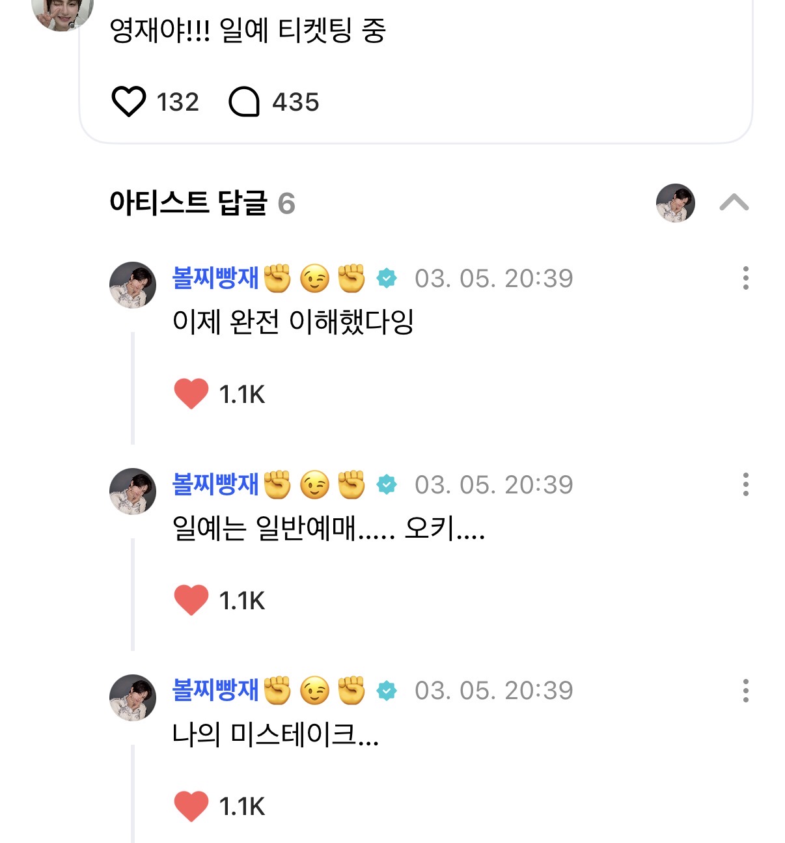Tap the verified badge on the first reply
The height and width of the screenshot is (843, 785).
coord(387,279)
